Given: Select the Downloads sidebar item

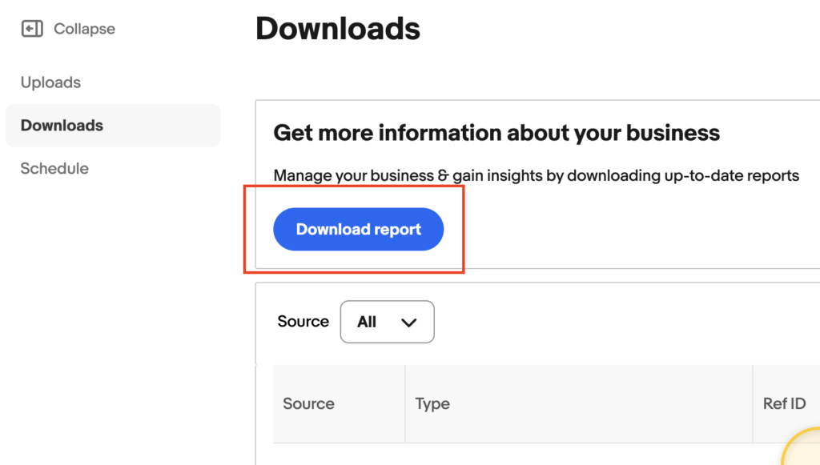Looking at the screenshot, I should tap(62, 126).
